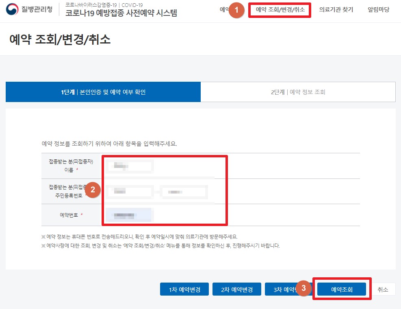The width and height of the screenshot is (401, 309).
Task: Switch to the 1단계 본인인증 tab
Action: [103, 92]
